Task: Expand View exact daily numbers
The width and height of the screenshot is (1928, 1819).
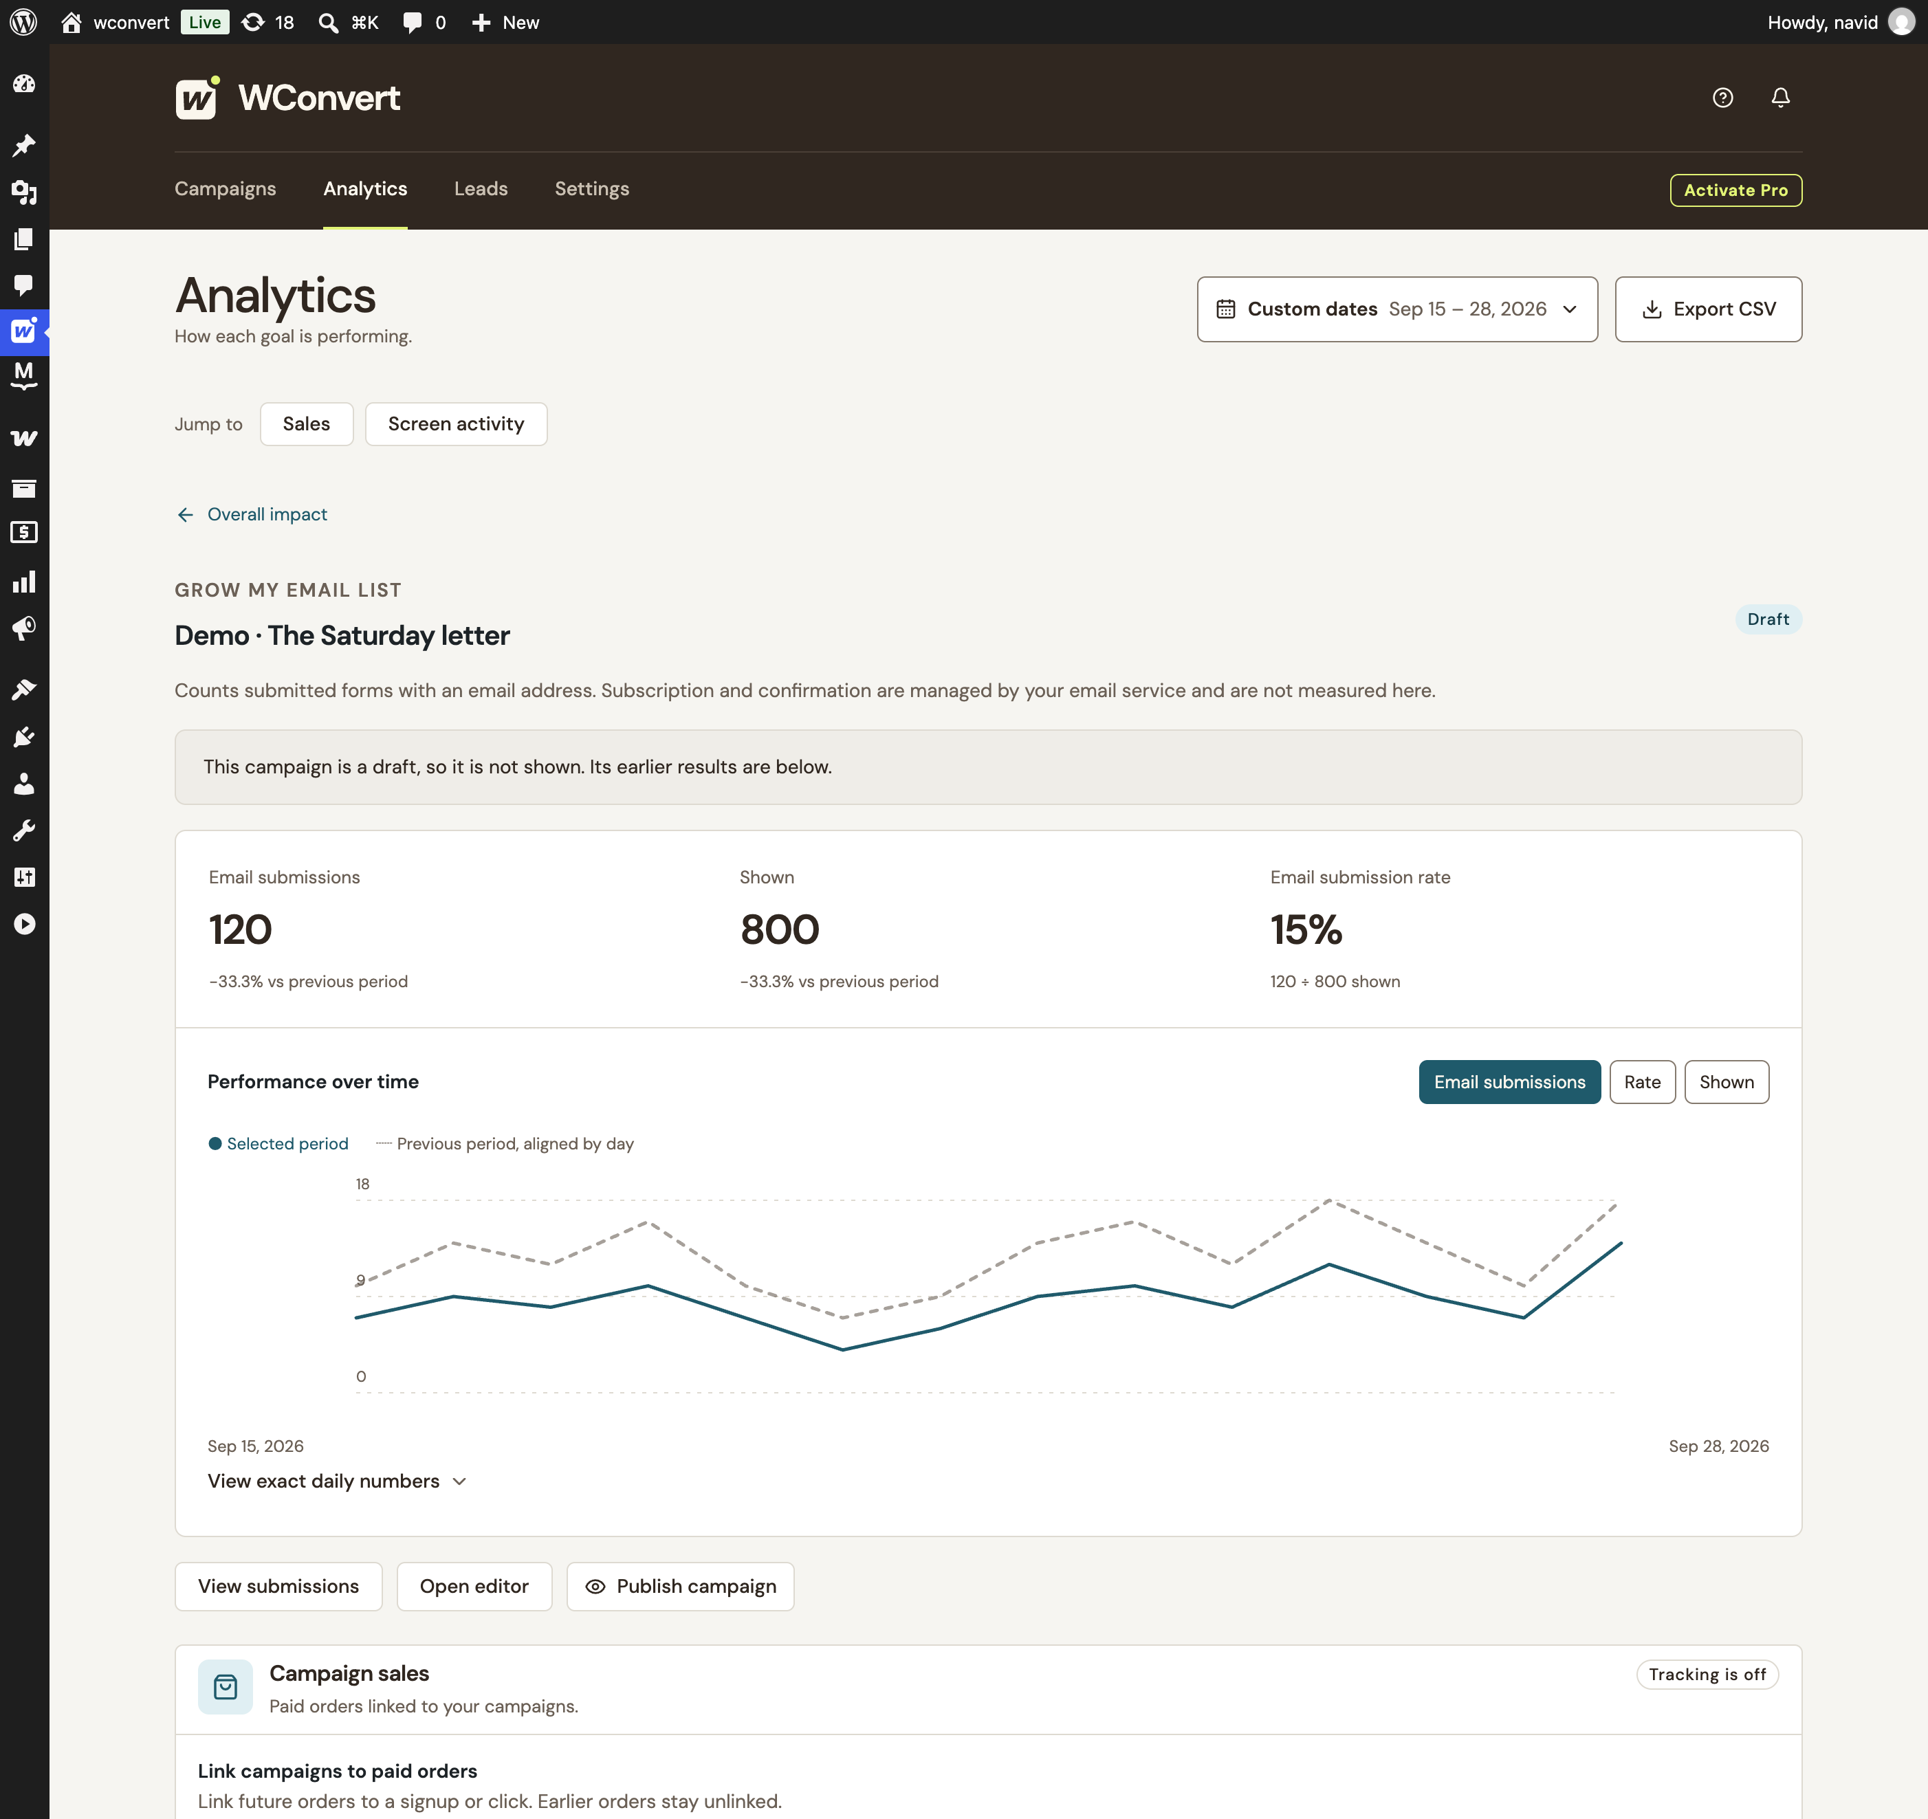Action: [336, 1481]
